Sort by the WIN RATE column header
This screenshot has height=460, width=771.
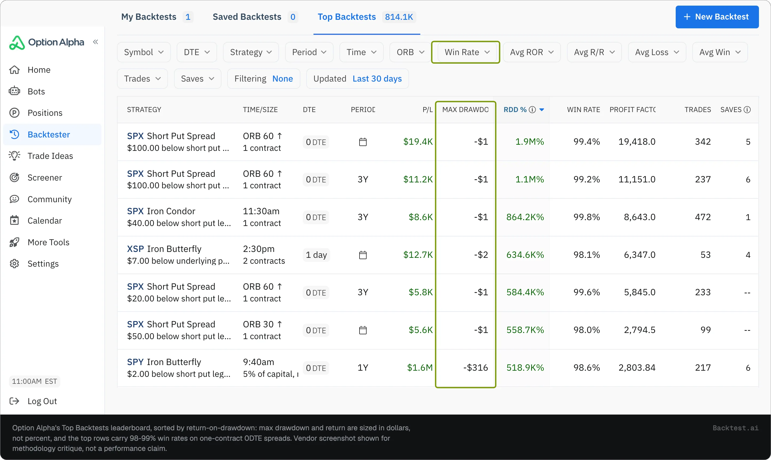click(x=584, y=109)
